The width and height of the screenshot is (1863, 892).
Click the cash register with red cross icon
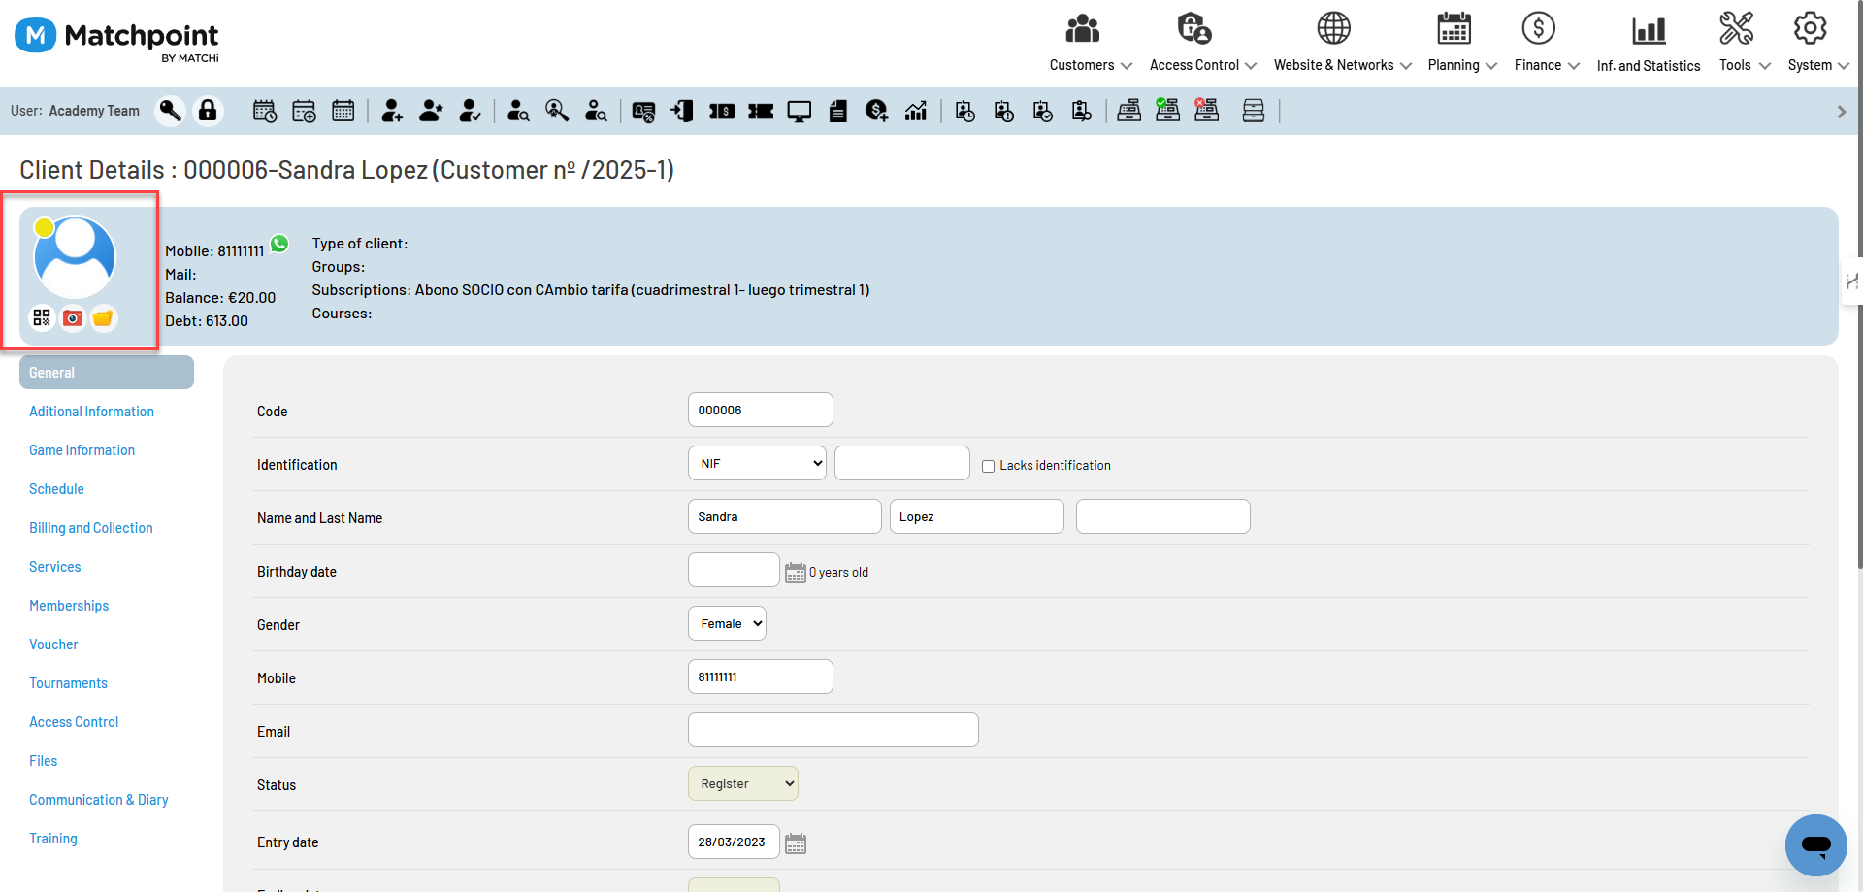[1206, 111]
